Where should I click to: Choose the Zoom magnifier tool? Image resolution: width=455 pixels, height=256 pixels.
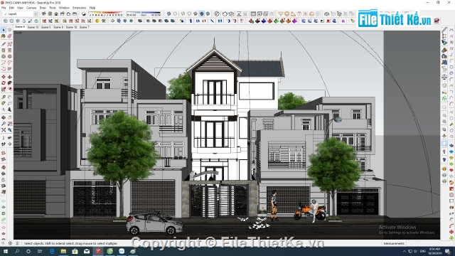[4, 124]
